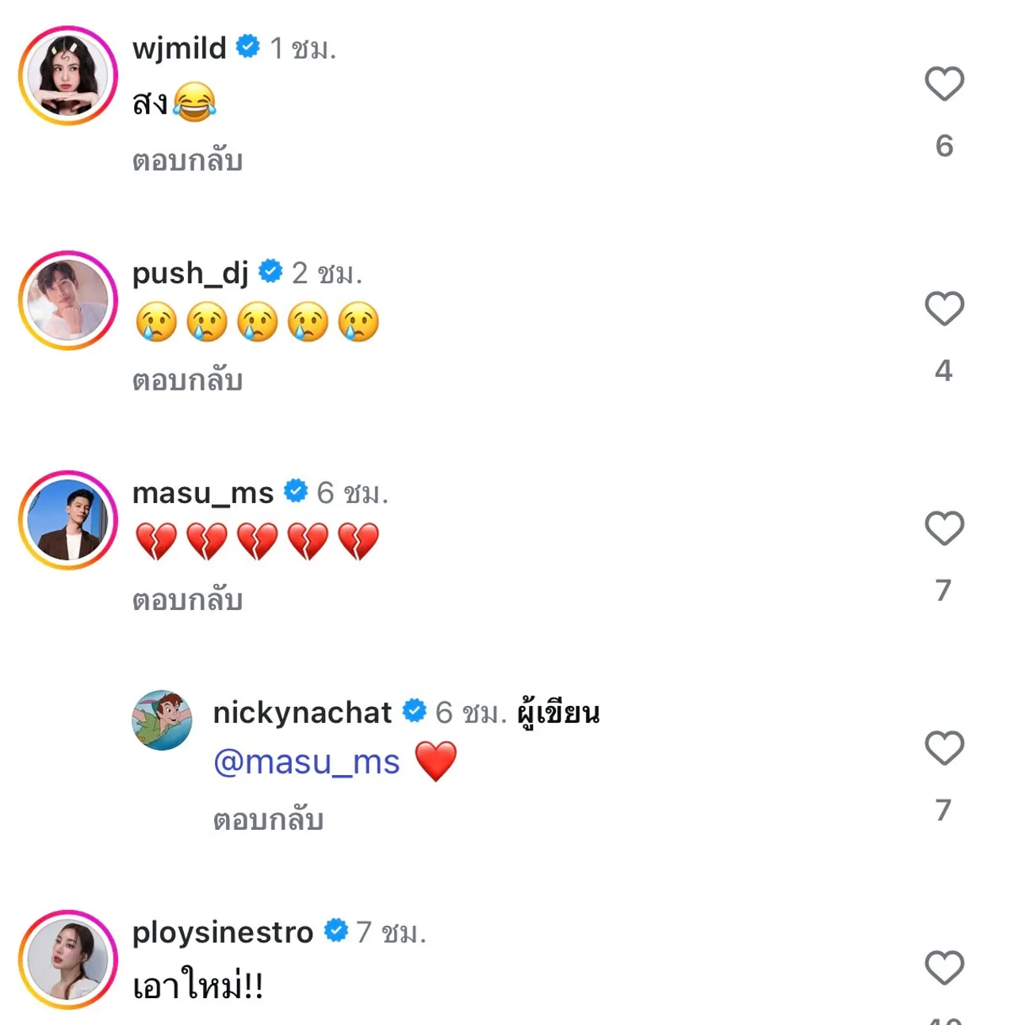This screenshot has height=1025, width=1015.
Task: Reply to nickynachat's comment
Action: [268, 820]
